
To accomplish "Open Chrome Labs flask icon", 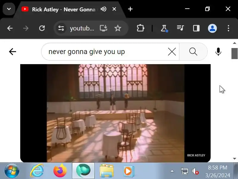I will click(164, 28).
